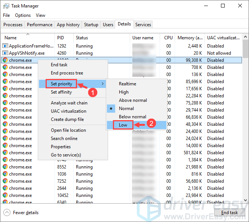Click the Fewer details circular arrow icon
249x222 pixels.
[7, 213]
